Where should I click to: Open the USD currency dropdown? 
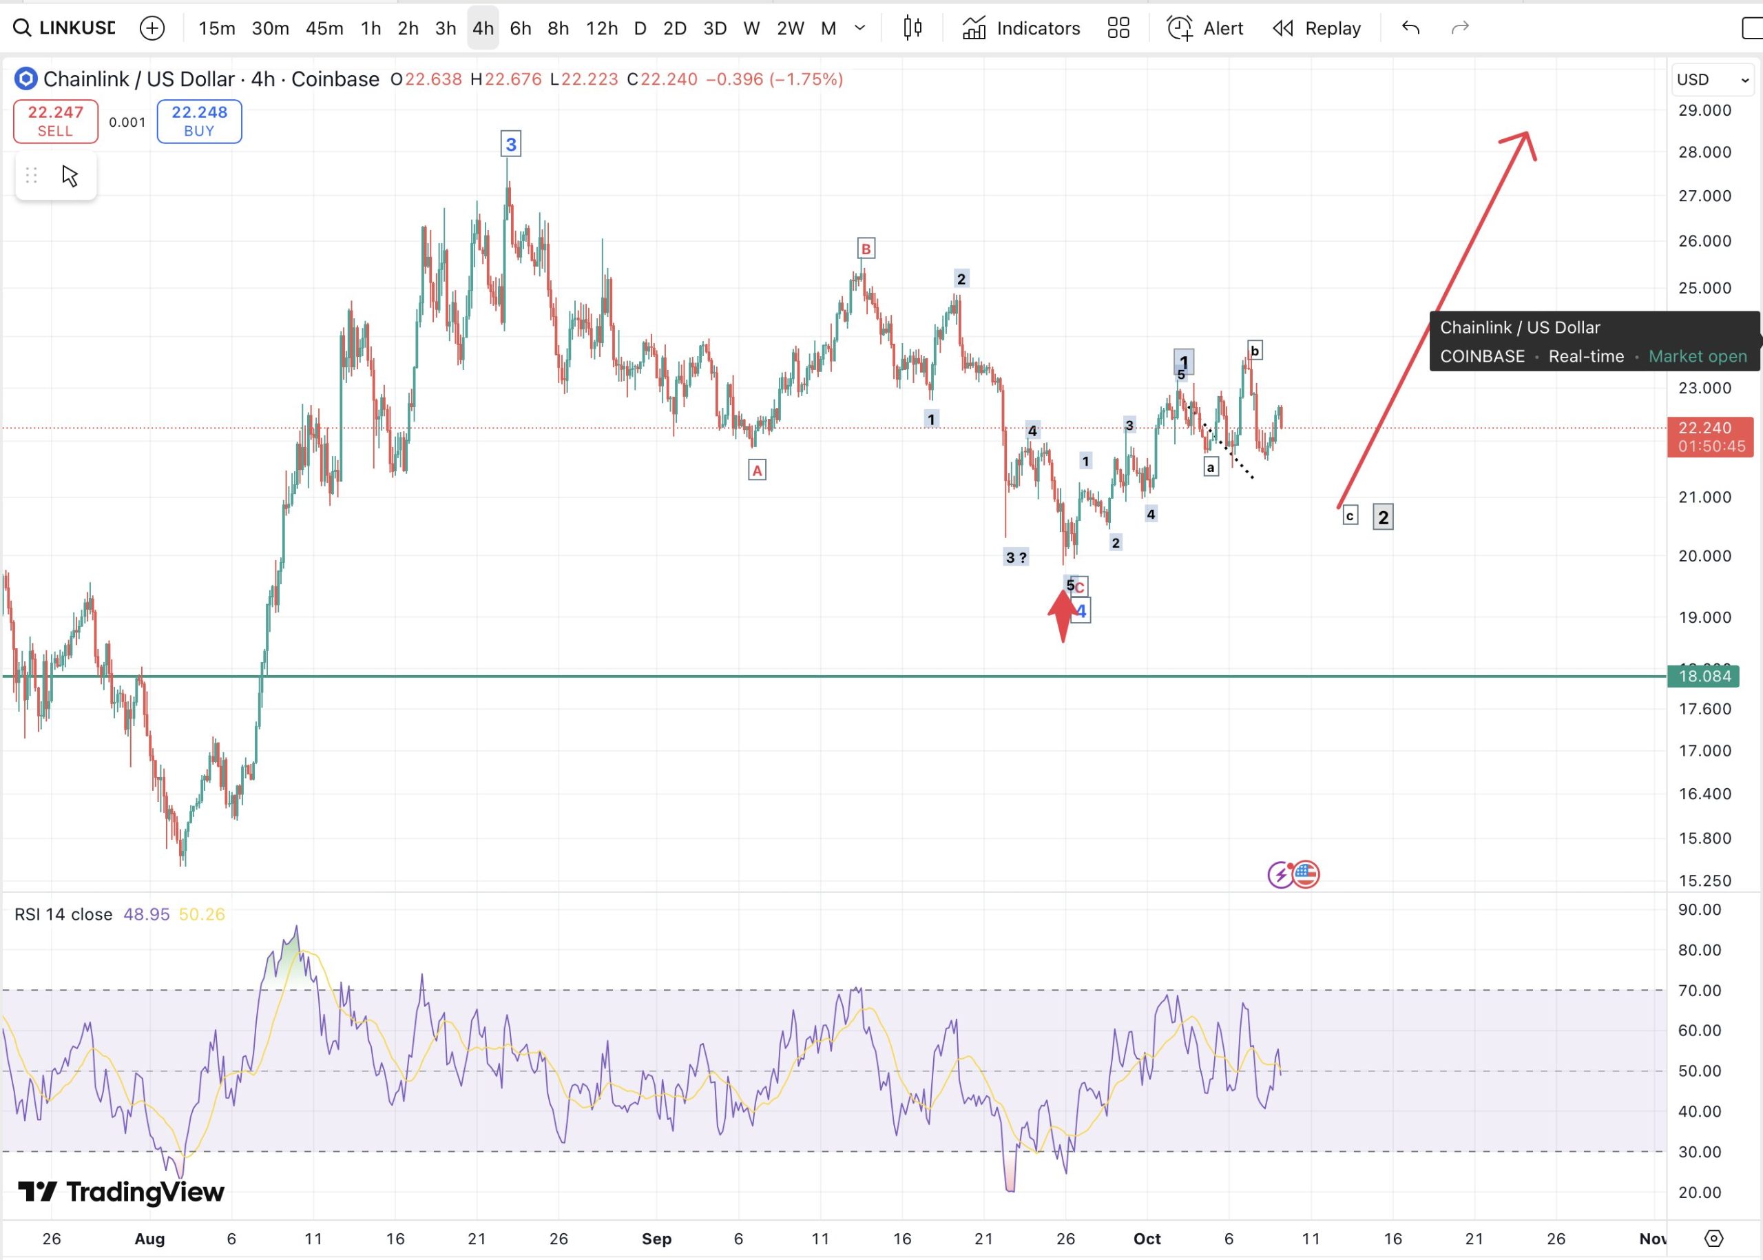(1711, 79)
